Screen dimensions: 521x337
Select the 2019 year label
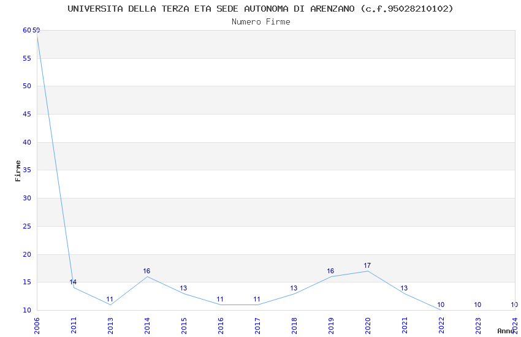click(331, 326)
